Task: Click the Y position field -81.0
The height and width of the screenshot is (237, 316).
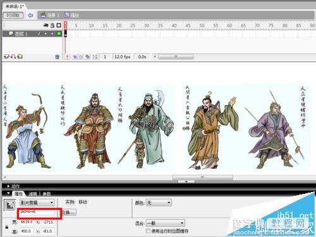Action: pyautogui.click(x=48, y=231)
